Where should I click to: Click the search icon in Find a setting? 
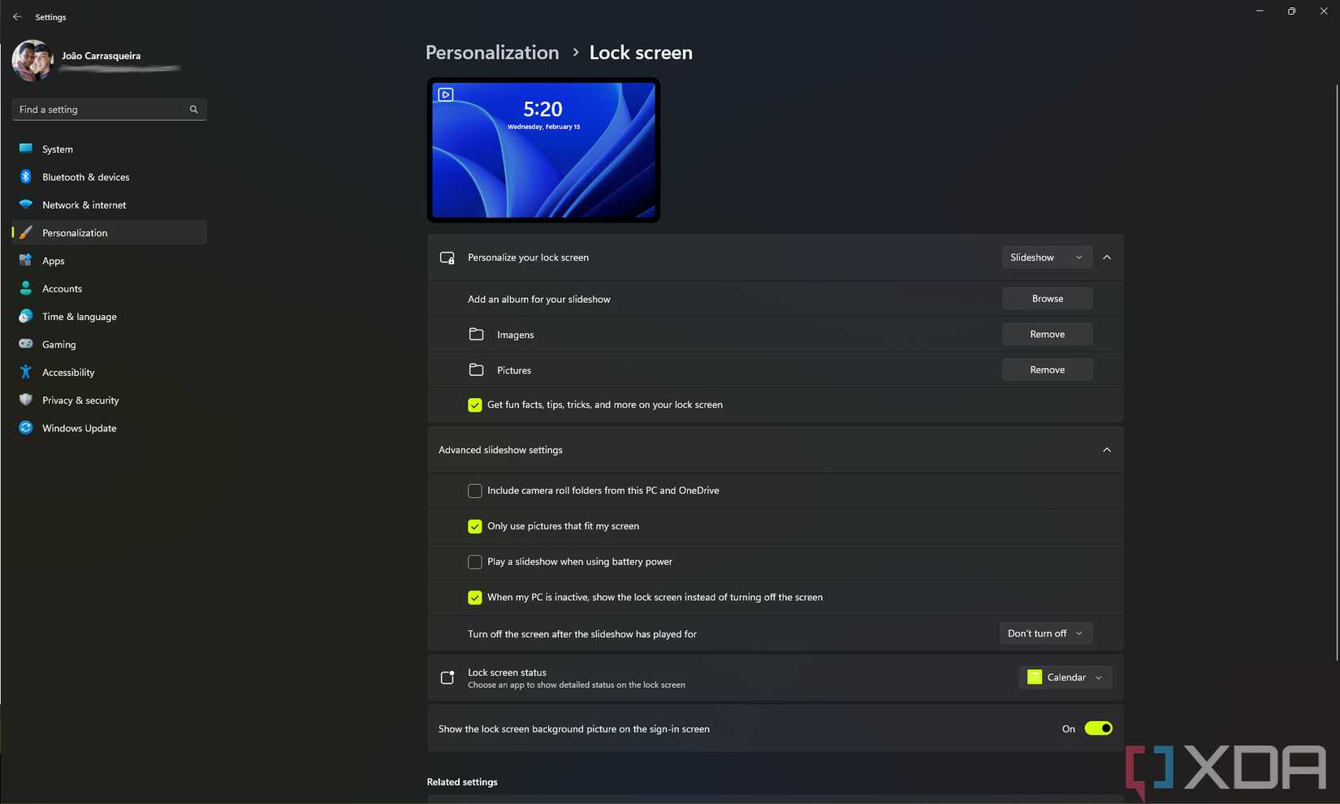193,109
